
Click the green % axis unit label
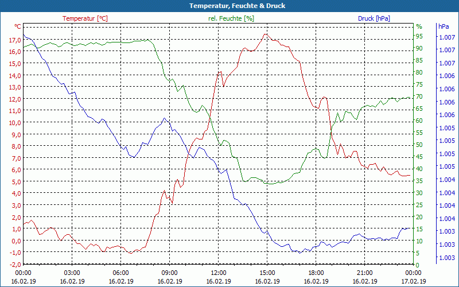[x=419, y=26]
